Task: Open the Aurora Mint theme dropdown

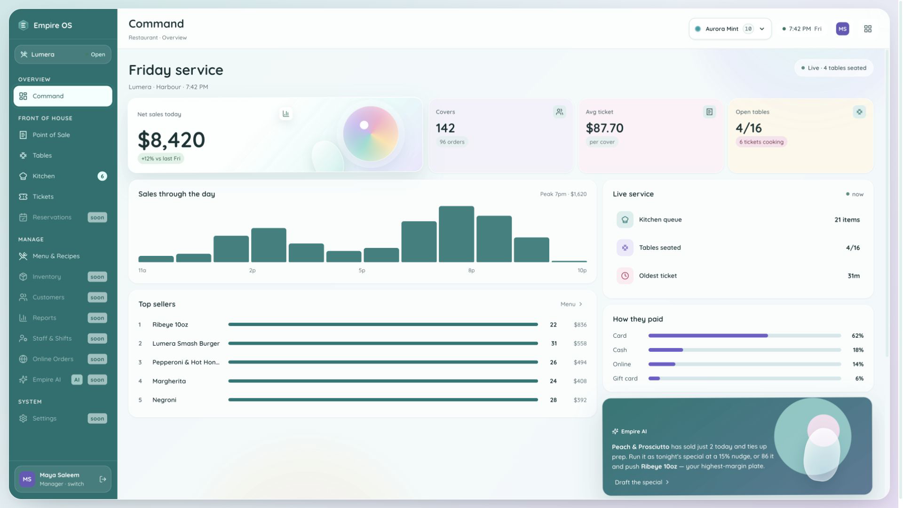Action: click(730, 29)
